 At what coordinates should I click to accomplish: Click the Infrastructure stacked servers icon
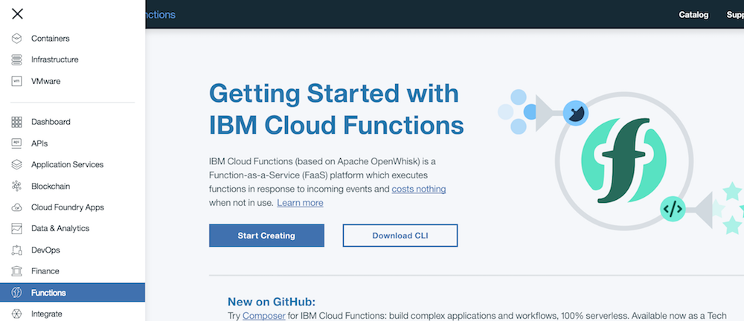(16, 59)
